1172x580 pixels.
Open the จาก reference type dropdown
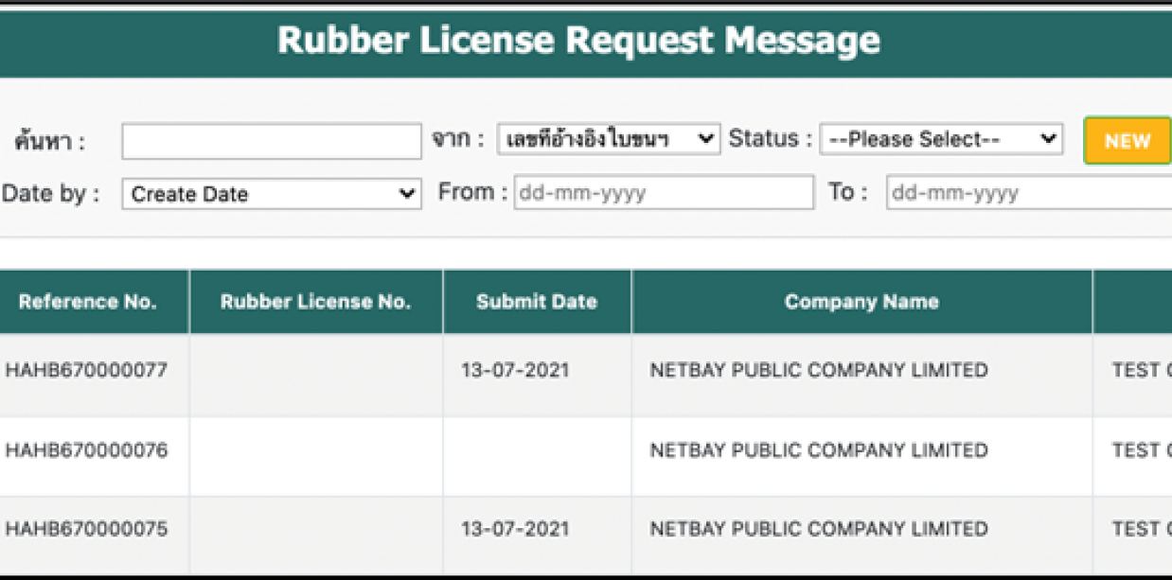click(x=606, y=138)
